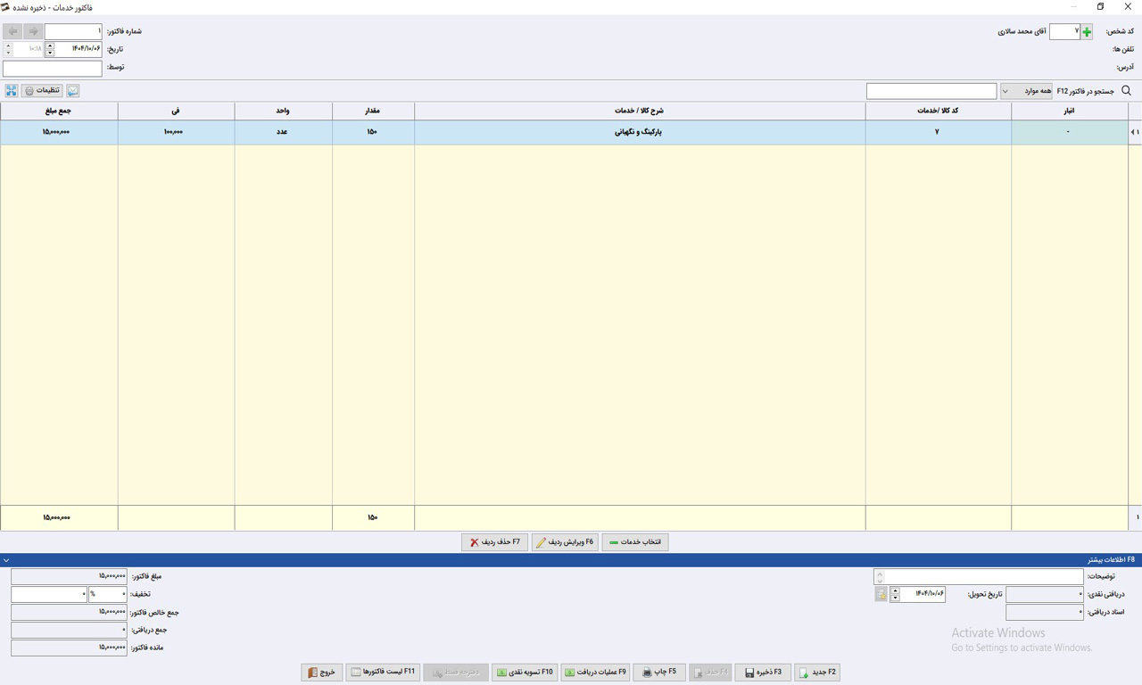Viewport: 1142px width, 685px height.
Task: Click calendar icon next to تاریخ تحویل
Action: tap(881, 594)
